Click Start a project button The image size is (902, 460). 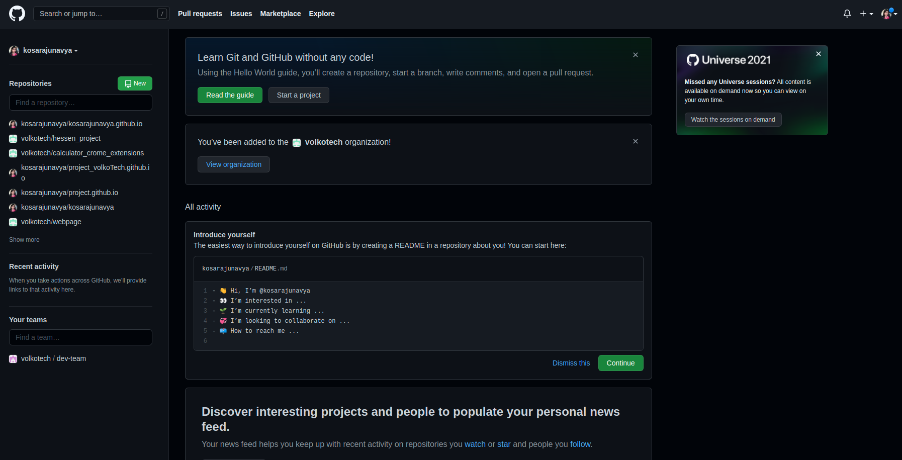299,95
